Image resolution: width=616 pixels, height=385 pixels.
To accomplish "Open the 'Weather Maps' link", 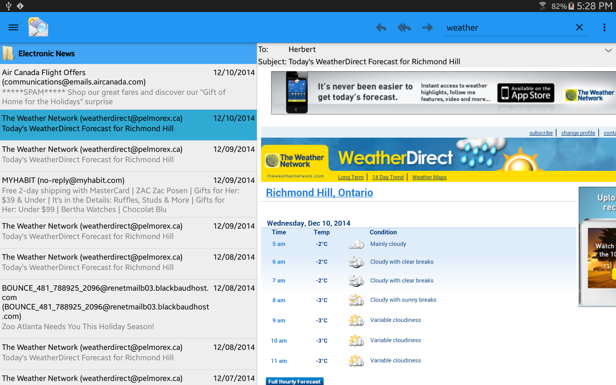I will tap(429, 177).
